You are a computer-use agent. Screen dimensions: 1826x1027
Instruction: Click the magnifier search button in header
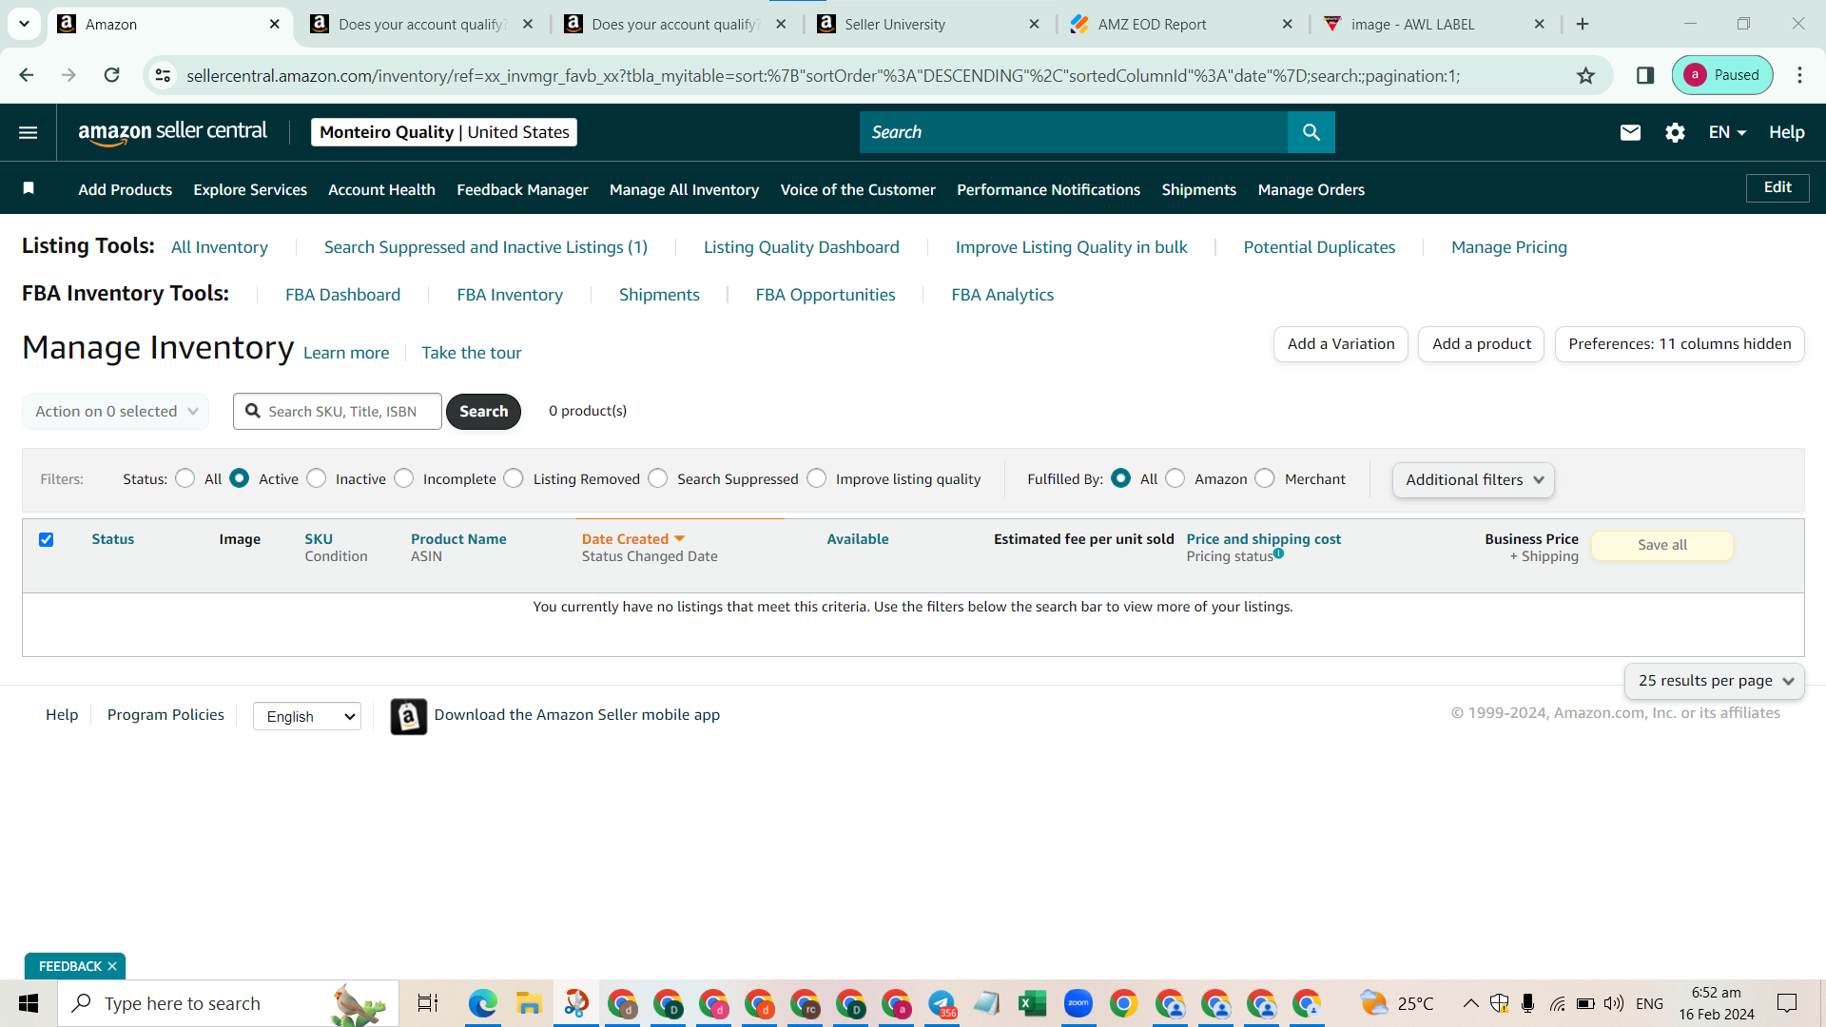(x=1311, y=132)
